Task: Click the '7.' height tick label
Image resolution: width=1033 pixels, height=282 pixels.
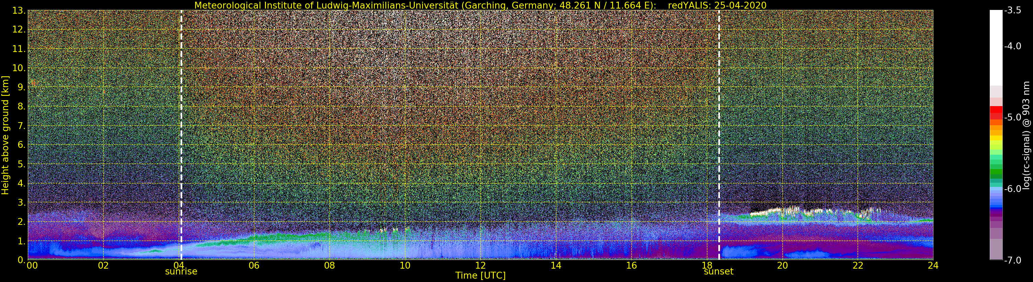Action: pos(22,126)
